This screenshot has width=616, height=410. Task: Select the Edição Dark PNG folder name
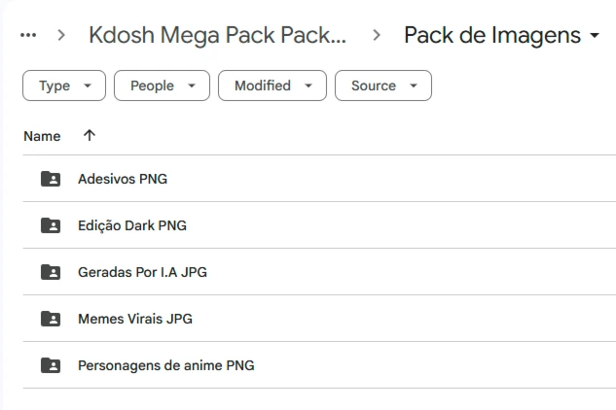coord(132,225)
